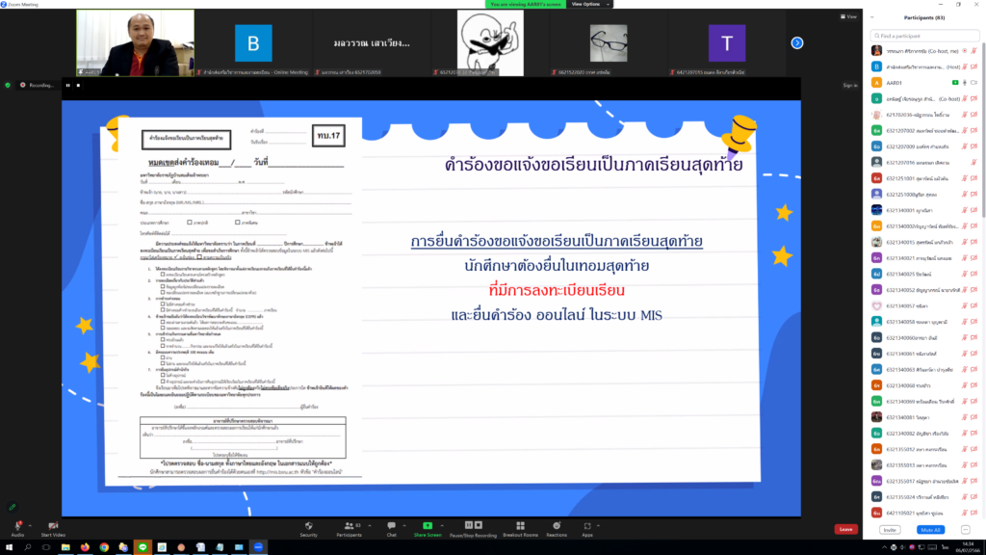The height and width of the screenshot is (555, 986).
Task: Select the cartoon avatar participant video tile
Action: (490, 42)
